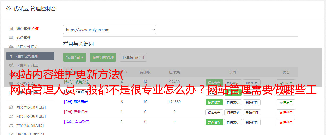Screen dimensions: 326x135
Task: Click the refresh icon for 智能伪原创[AI版]
Action: (x=11, y=126)
